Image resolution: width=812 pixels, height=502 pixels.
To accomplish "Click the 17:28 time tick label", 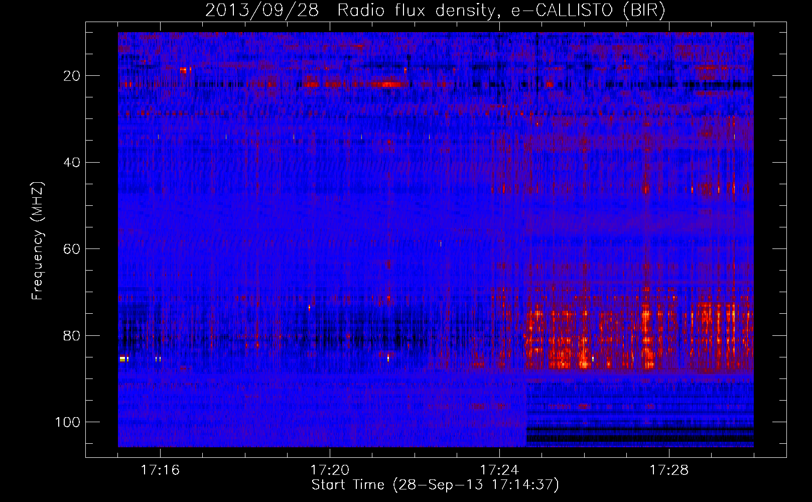I will (669, 470).
